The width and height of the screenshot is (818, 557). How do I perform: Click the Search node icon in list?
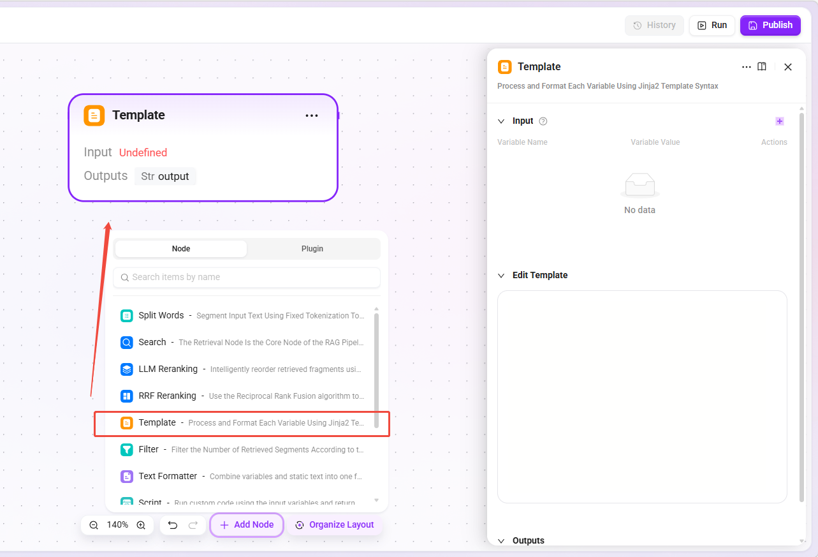[127, 343]
